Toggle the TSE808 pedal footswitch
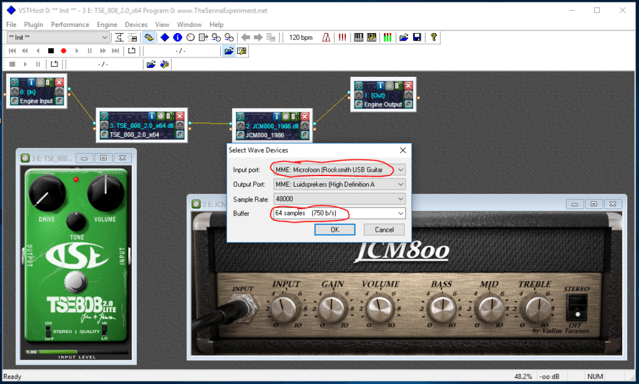The height and width of the screenshot is (384, 639). pyautogui.click(x=76, y=282)
